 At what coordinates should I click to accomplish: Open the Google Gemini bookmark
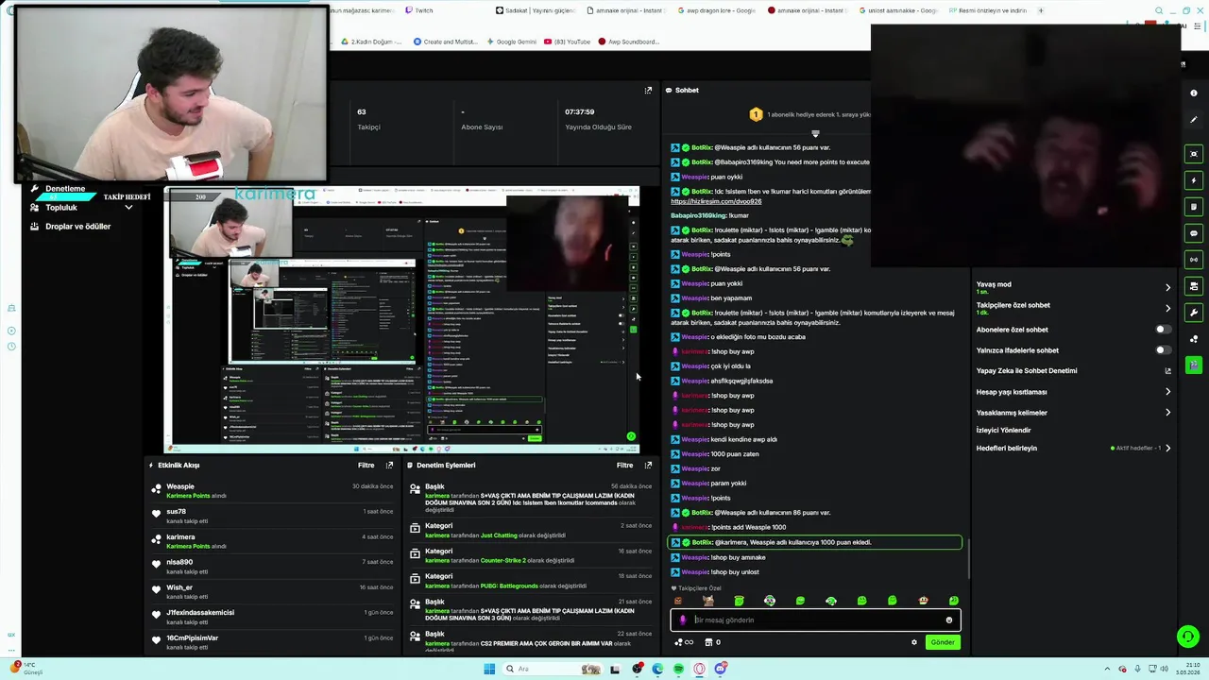(511, 42)
